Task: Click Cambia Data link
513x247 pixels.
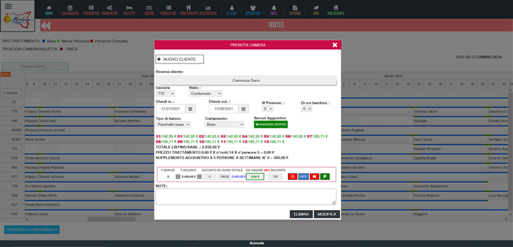Action: [489, 57]
